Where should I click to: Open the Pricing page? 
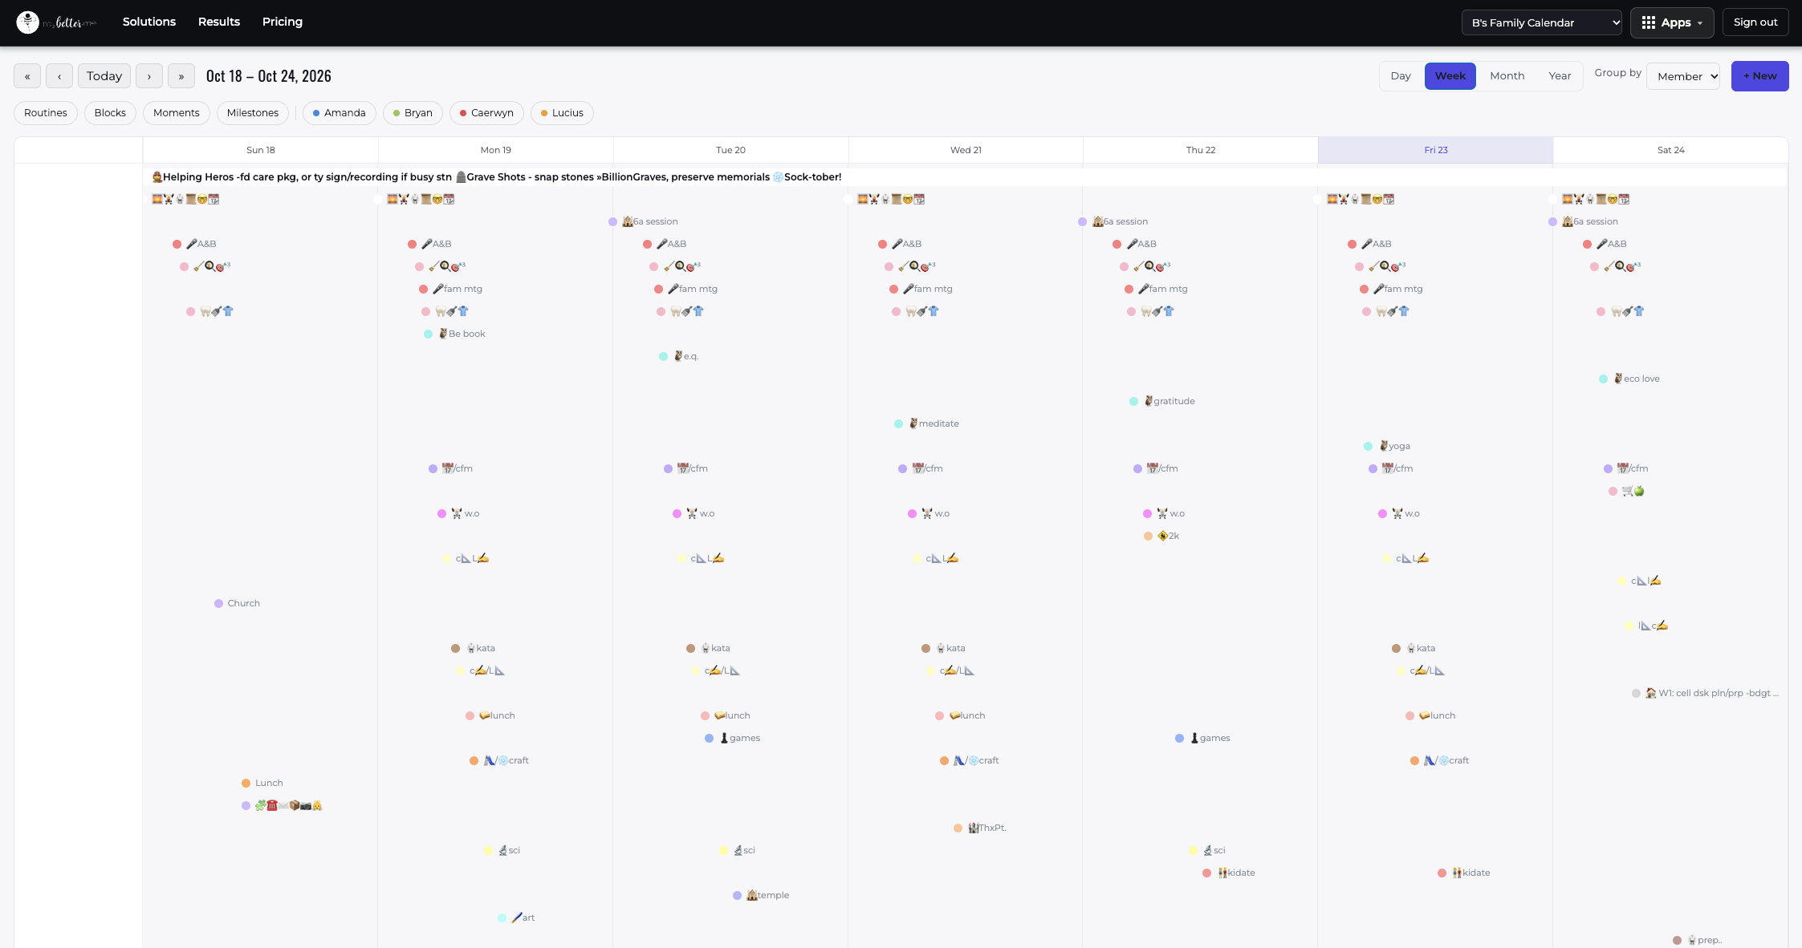pyautogui.click(x=283, y=22)
